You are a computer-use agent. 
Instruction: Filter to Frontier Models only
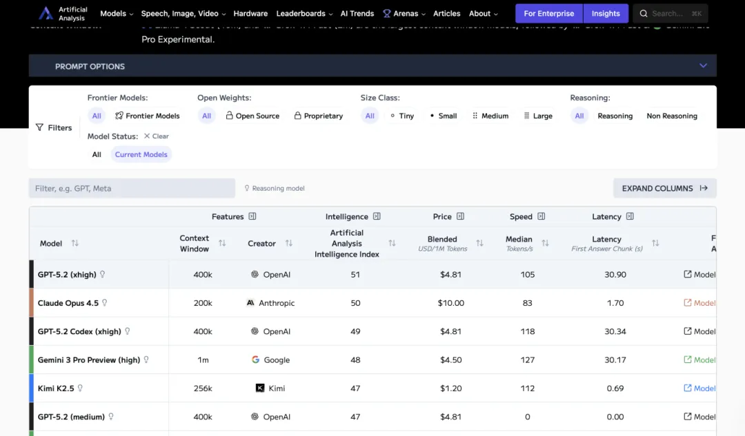pos(148,116)
